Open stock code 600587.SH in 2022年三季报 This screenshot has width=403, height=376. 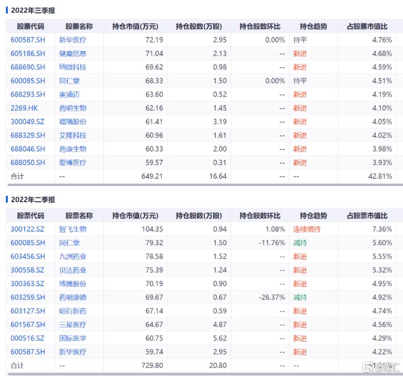click(x=28, y=40)
